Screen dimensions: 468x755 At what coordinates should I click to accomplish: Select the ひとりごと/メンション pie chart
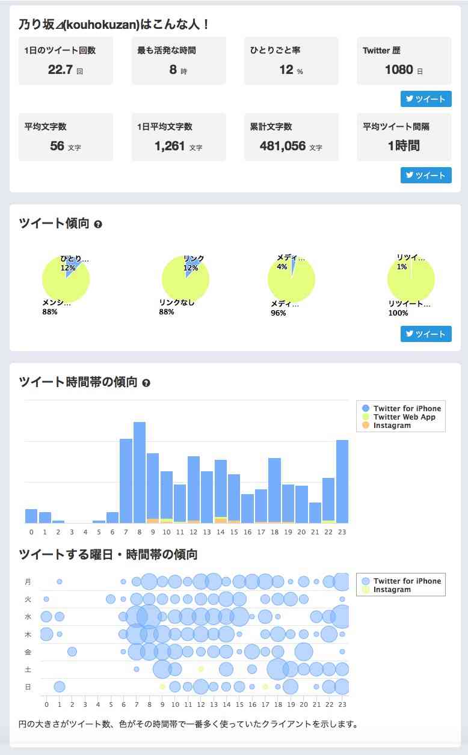click(66, 280)
